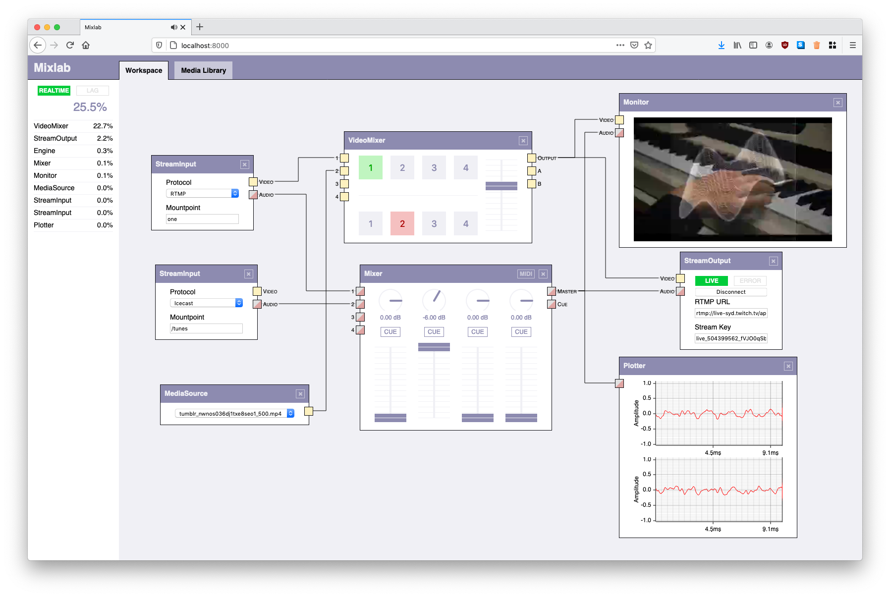Open the MediaSource file dropdown
890x597 pixels.
tap(235, 413)
